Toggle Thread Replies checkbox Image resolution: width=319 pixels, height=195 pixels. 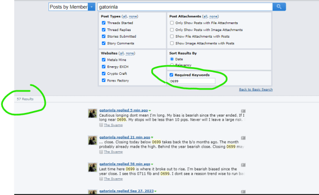[x=104, y=30]
